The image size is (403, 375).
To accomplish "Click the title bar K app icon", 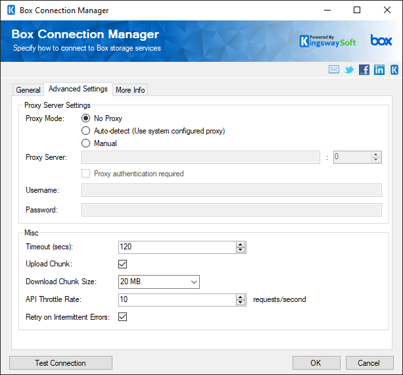I will pos(11,11).
